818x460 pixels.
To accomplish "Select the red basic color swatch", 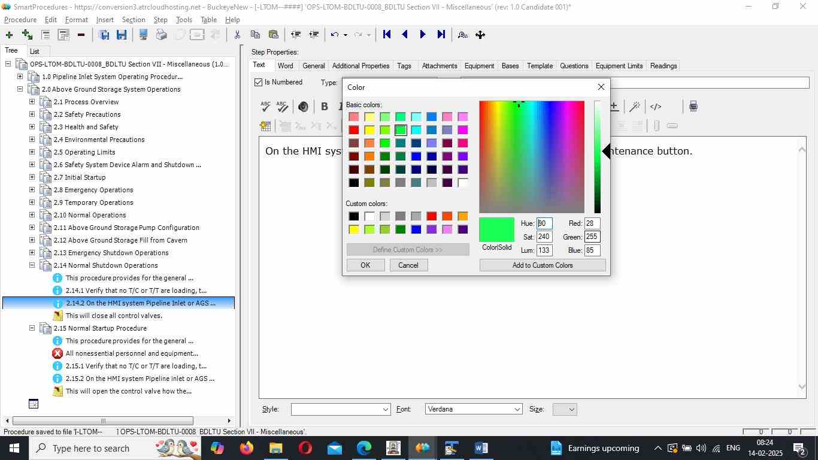I will tap(354, 130).
